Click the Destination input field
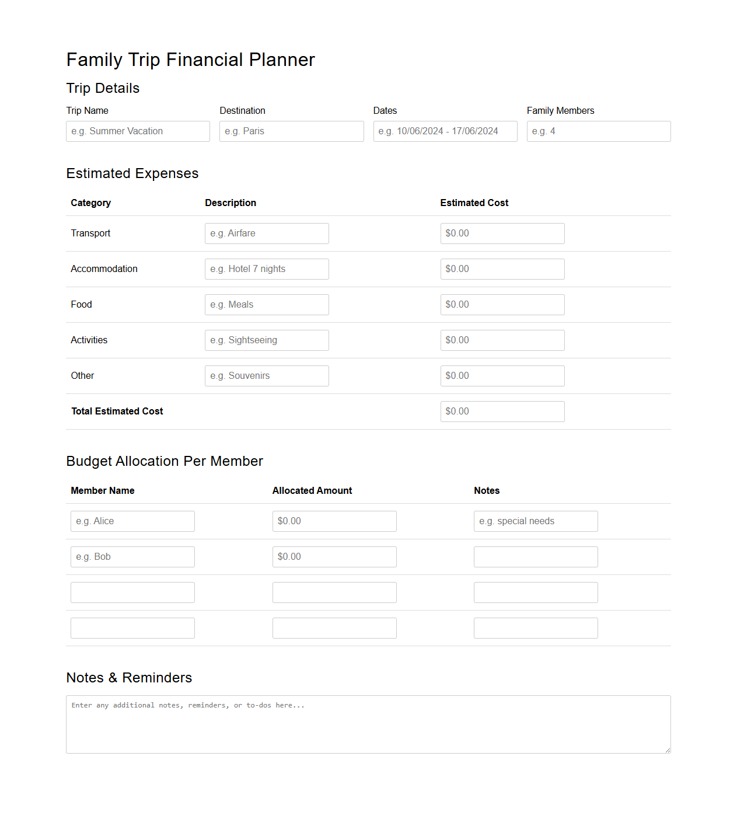Screen dimensions: 737x826 [291, 131]
